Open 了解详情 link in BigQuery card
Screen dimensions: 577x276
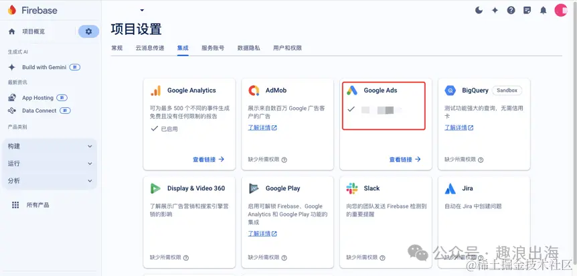[x=459, y=128]
